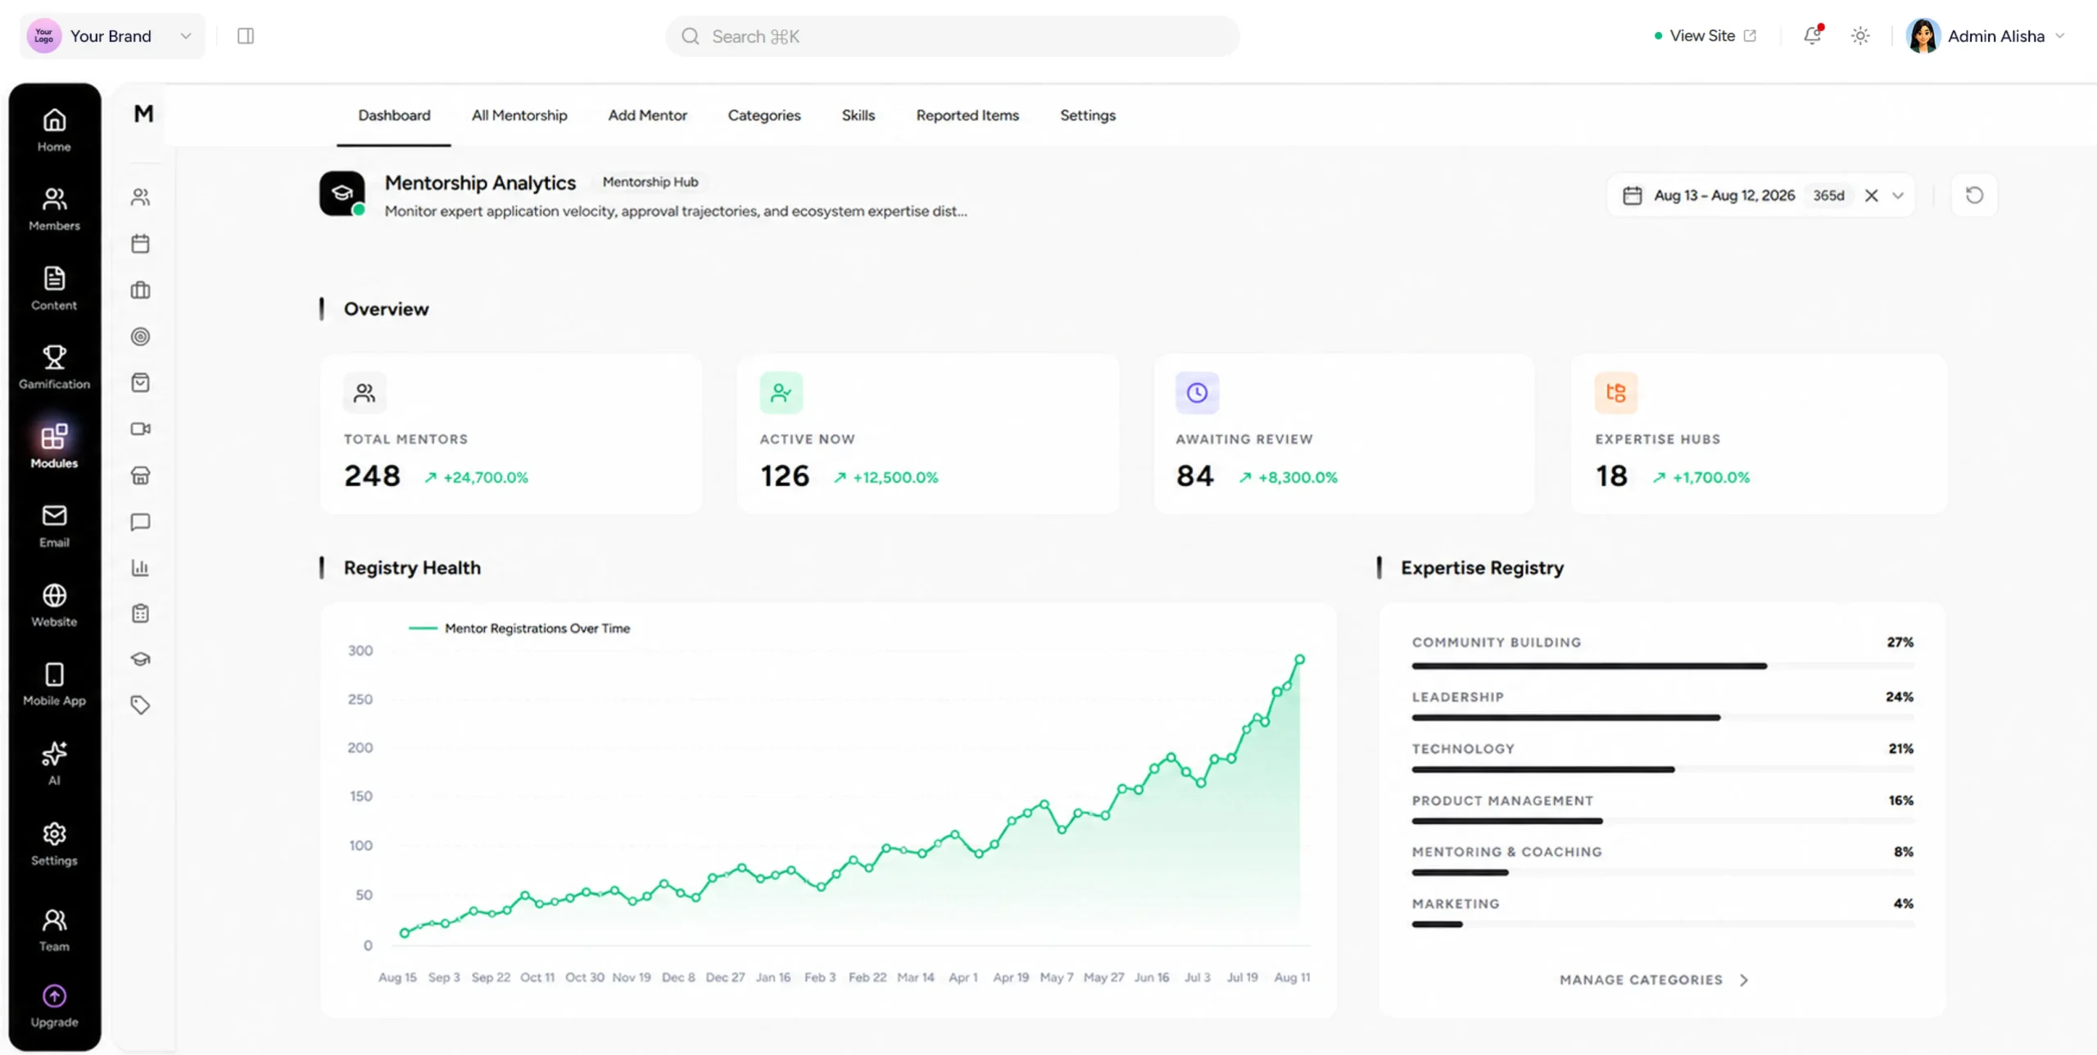The height and width of the screenshot is (1055, 2097).
Task: Click the Awaiting Review clock icon
Action: (x=1197, y=393)
